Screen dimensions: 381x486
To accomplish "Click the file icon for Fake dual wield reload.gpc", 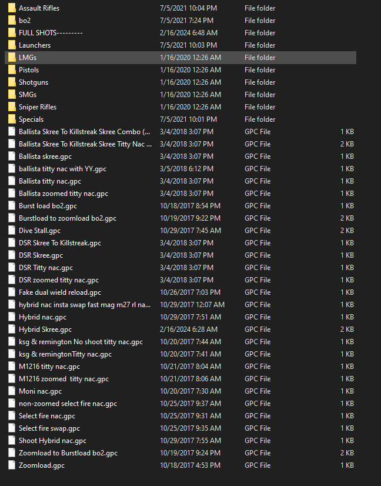I will 12,292.
